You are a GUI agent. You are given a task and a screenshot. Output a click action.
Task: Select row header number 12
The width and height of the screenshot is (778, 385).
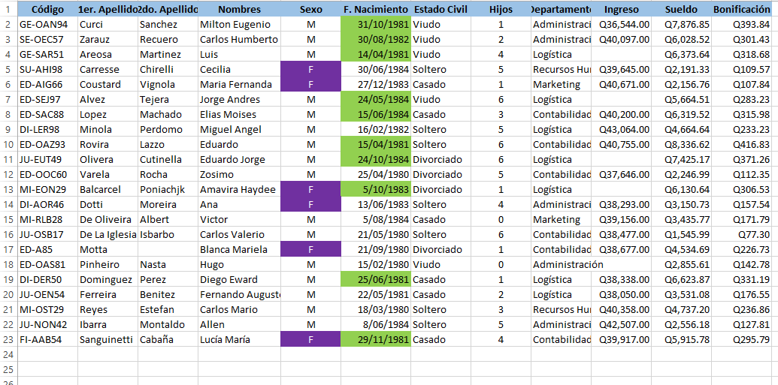click(8, 174)
